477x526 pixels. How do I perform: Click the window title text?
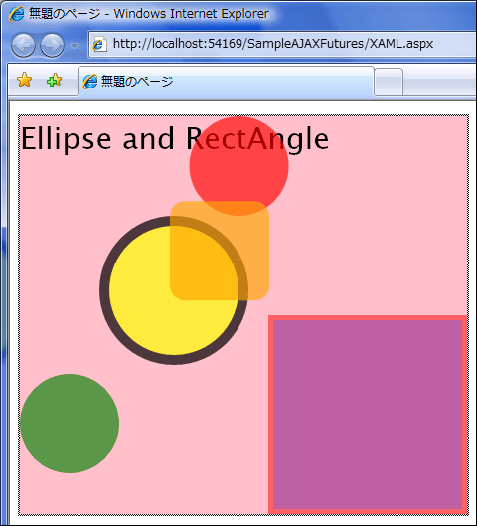coord(149,14)
